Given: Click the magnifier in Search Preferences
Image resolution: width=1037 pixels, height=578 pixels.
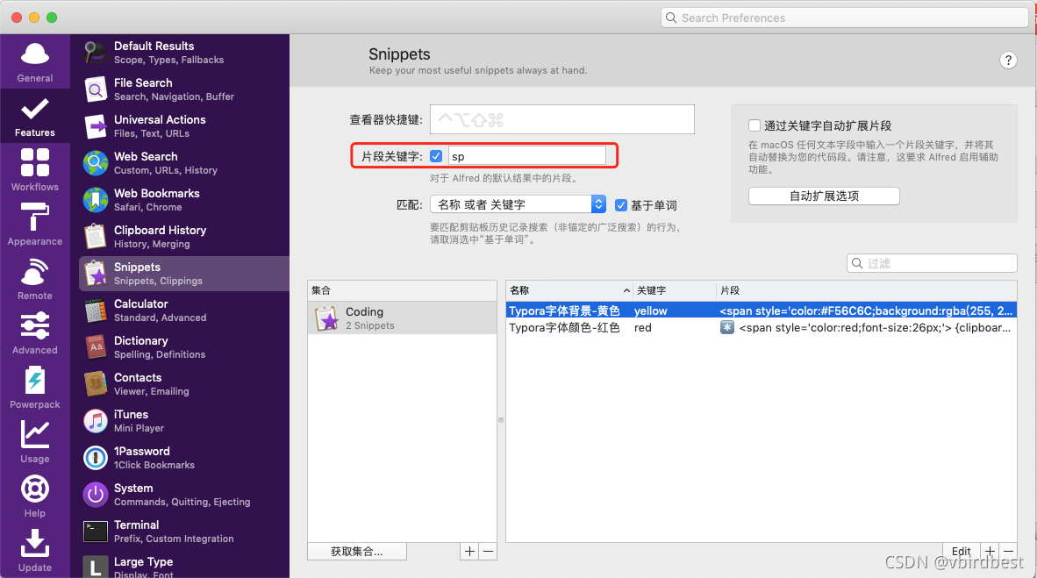Looking at the screenshot, I should tap(671, 18).
